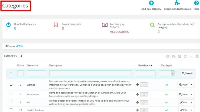The height and width of the screenshot is (112, 200).
Task: Toggle displayed status for Accessories
Action: pos(166,95)
